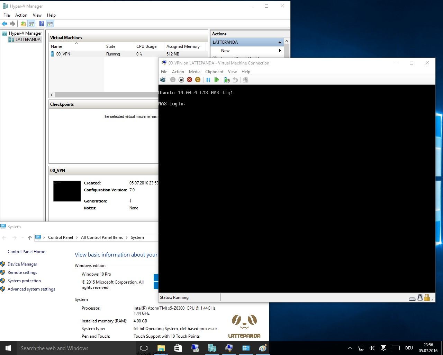Open Windows Store from taskbar
Screen dimensions: 443x355
[178, 348]
